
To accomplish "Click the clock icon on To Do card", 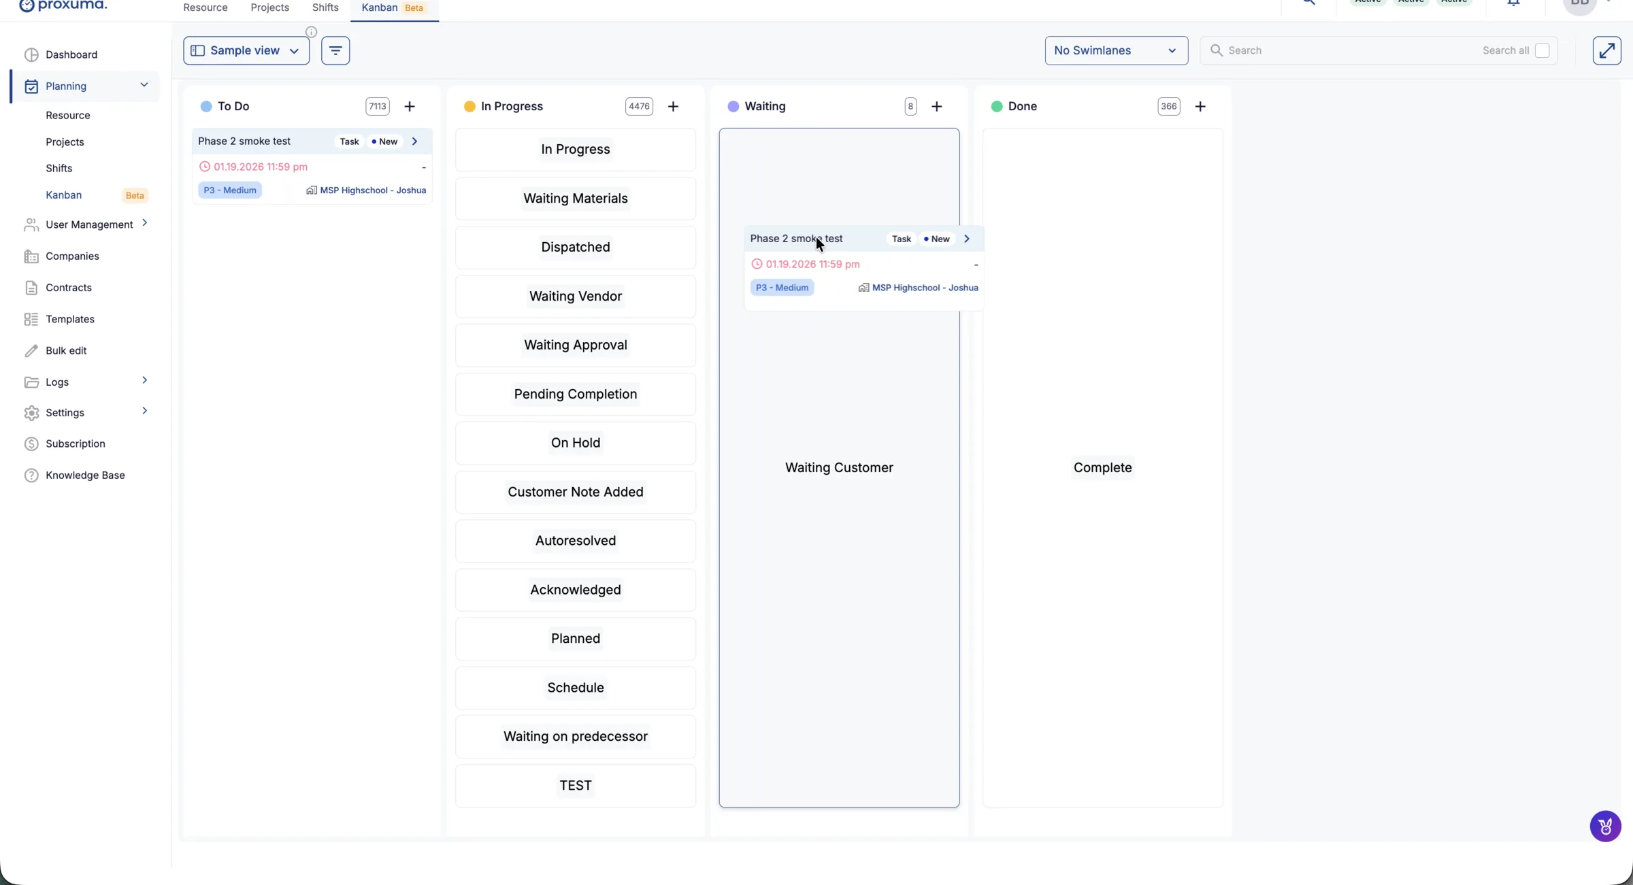I will [x=205, y=167].
